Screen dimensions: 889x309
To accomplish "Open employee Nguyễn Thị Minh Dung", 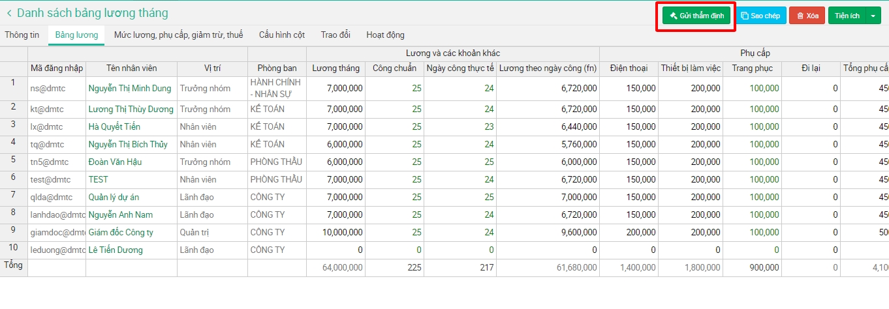I will 130,89.
